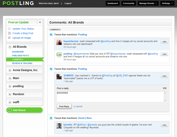Click the green plus icon on Add Brand
Screen dimensions: 177x137
pyautogui.click(x=10, y=110)
